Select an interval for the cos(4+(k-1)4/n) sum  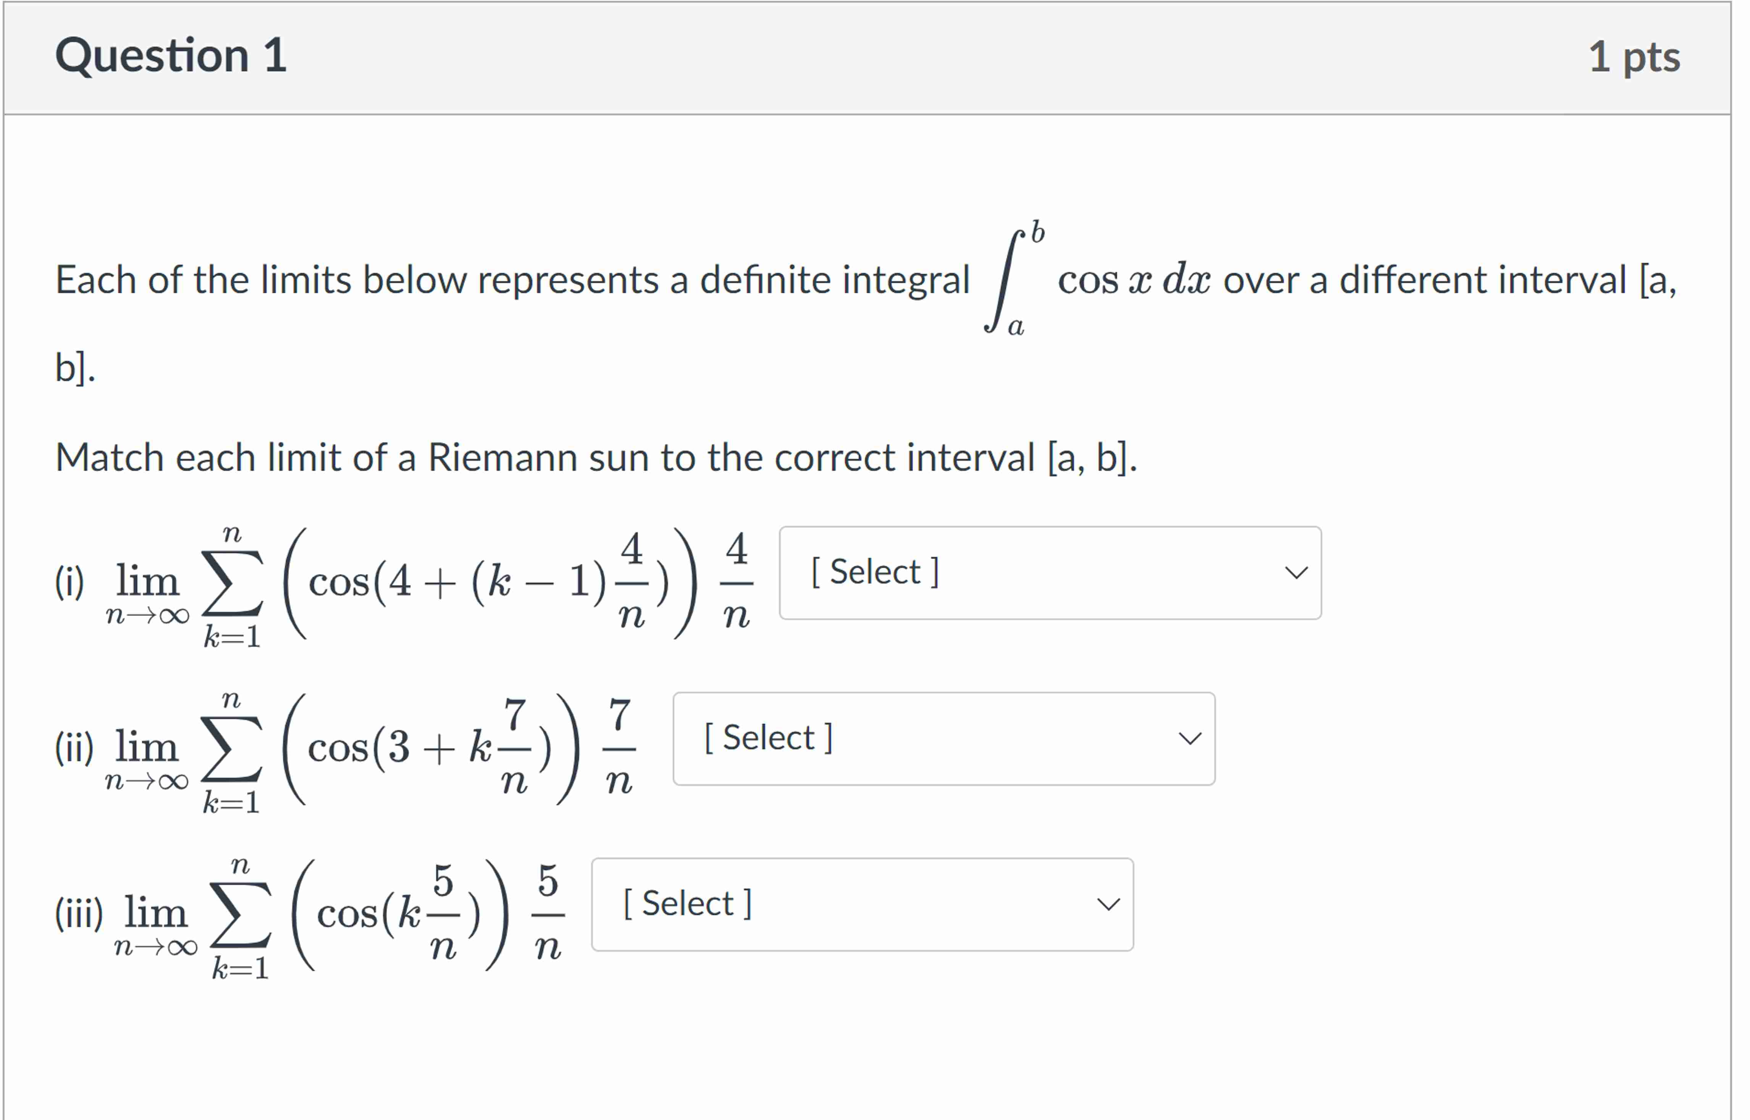[x=1050, y=573]
